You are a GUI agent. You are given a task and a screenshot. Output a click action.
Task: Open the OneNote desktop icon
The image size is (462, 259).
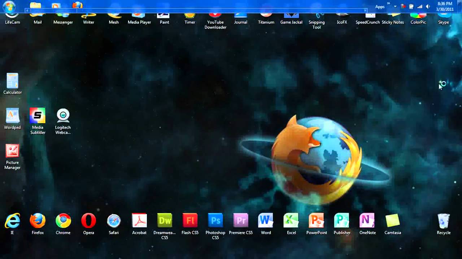(367, 224)
